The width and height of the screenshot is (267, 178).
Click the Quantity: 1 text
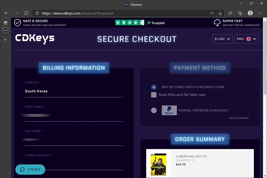tap(185, 160)
